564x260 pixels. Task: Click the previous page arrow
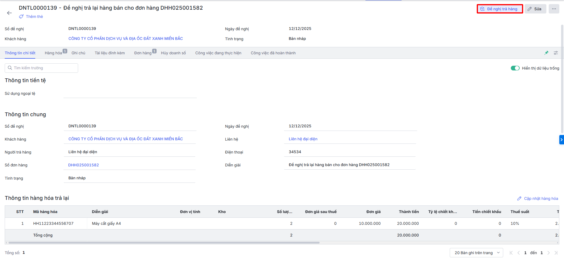[518, 253]
